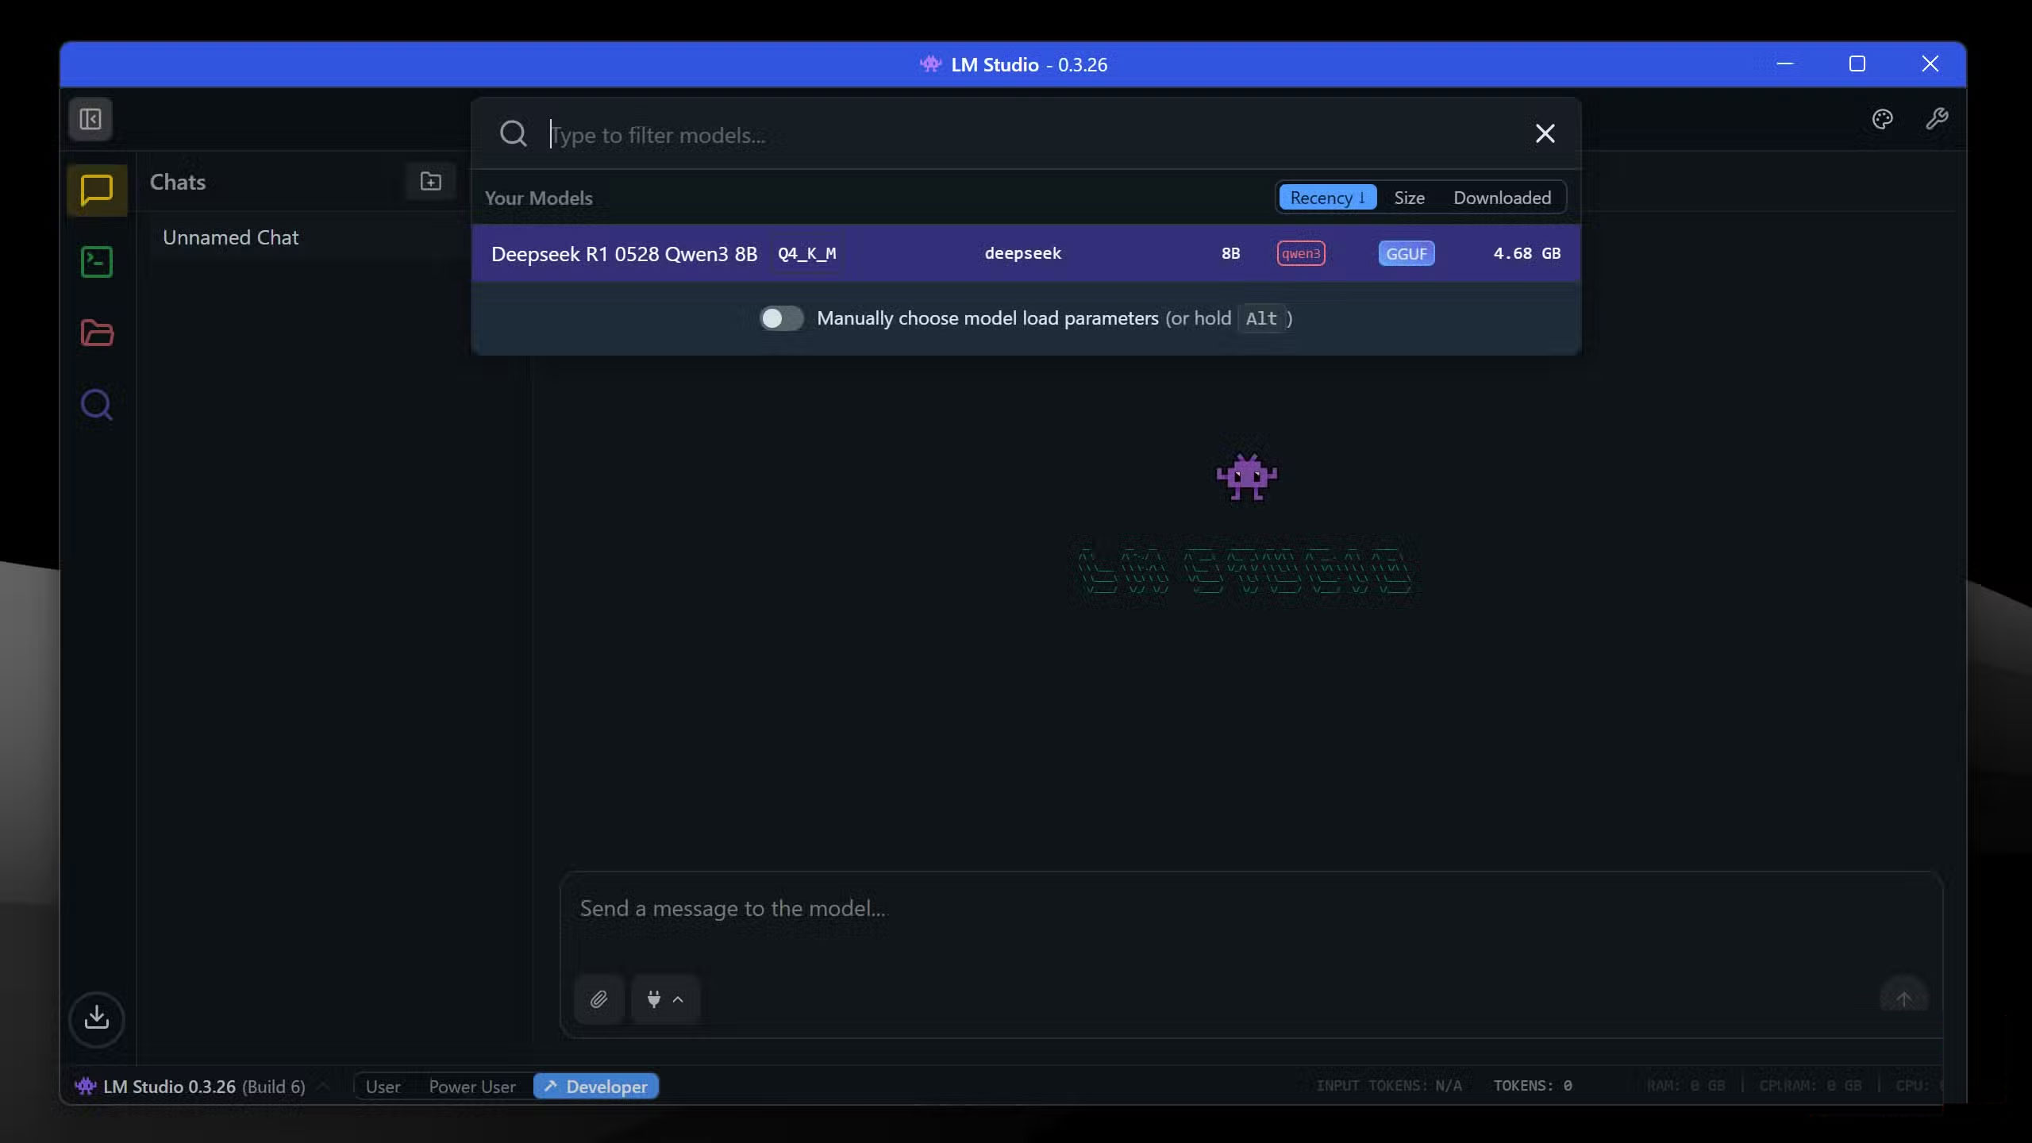Enable manually choose model load parameters
Image resolution: width=2032 pixels, height=1143 pixels.
point(782,317)
